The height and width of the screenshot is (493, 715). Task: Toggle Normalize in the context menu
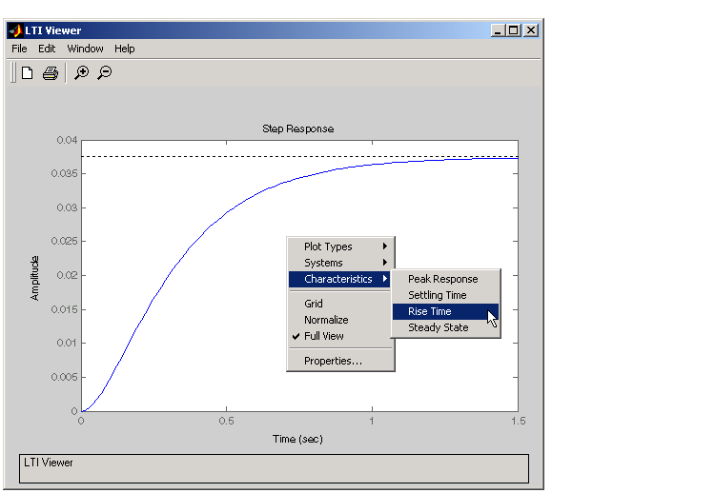pyautogui.click(x=326, y=320)
